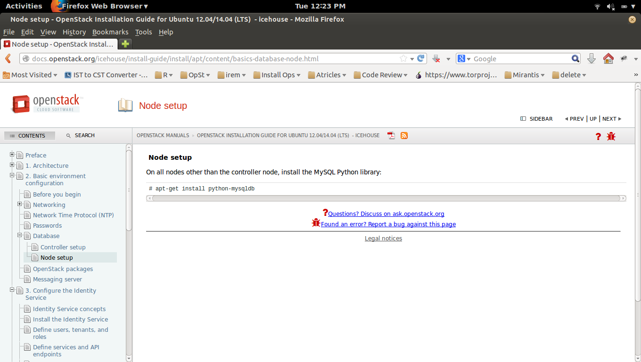The width and height of the screenshot is (641, 362).
Task: Open the Install Ops bookmark folder
Action: click(278, 74)
